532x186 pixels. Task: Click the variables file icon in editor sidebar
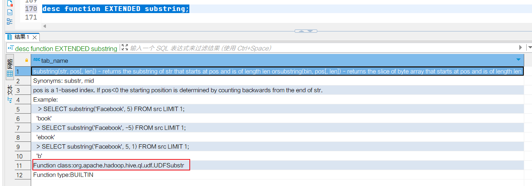[x=10, y=12]
